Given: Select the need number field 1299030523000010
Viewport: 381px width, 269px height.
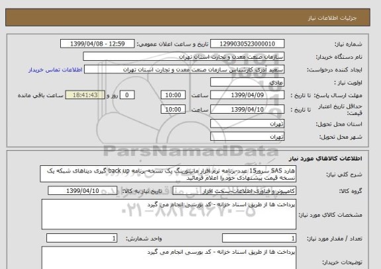Looking at the screenshot, I should coord(247,44).
